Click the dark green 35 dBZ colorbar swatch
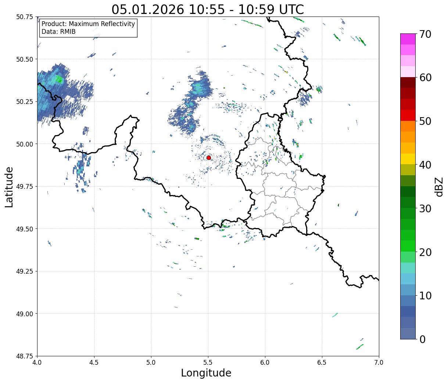The width and height of the screenshot is (448, 382). click(408, 191)
